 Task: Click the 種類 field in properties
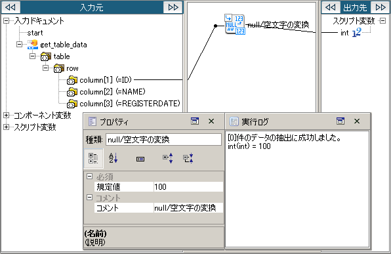[163, 140]
